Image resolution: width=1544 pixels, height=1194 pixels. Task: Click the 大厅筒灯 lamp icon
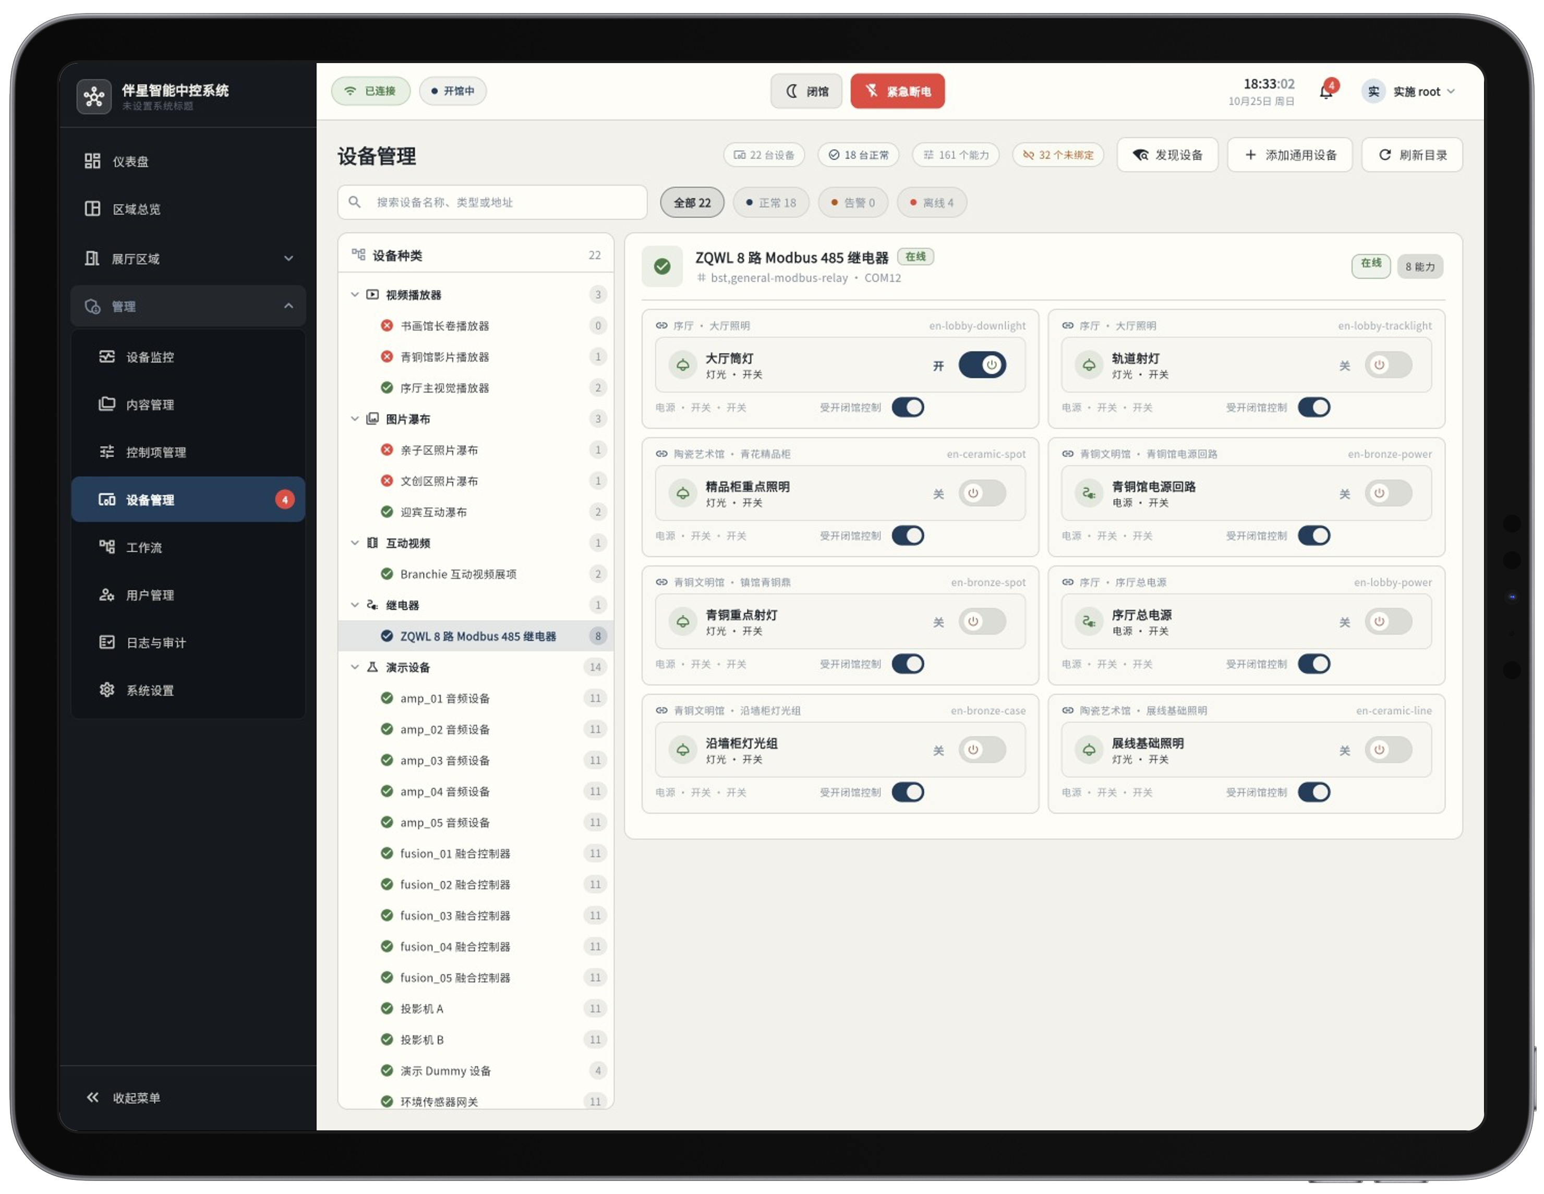[x=683, y=365]
